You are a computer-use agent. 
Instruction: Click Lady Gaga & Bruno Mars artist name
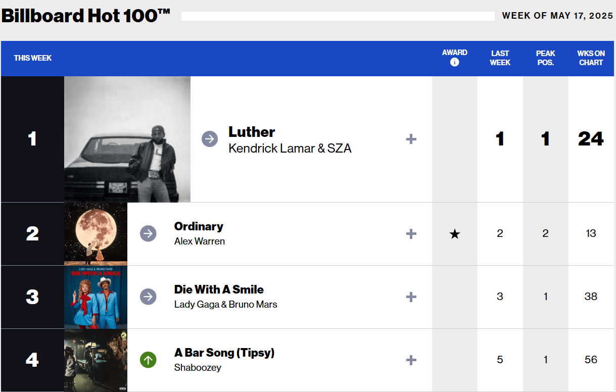[x=226, y=305]
